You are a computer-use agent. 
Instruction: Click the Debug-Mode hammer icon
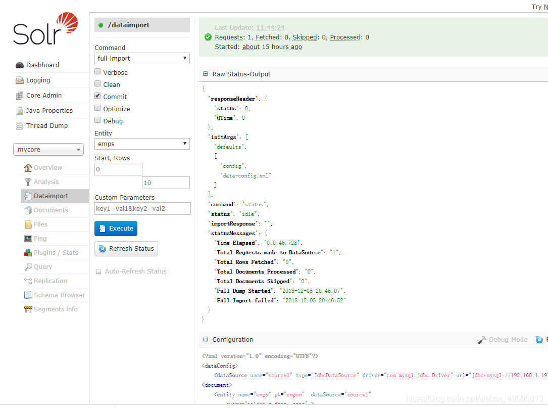(482, 340)
